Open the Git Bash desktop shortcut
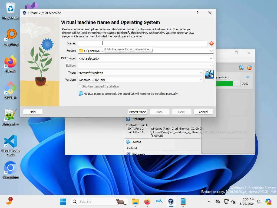Screen dimensions: 277x208 [x=11, y=90]
